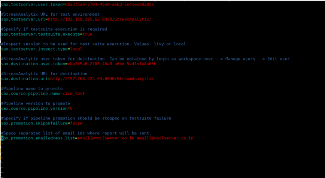Screen dimensions: 325x178
Task: Click the email1@mailserver.co.in address
Action: [x=106, y=138]
